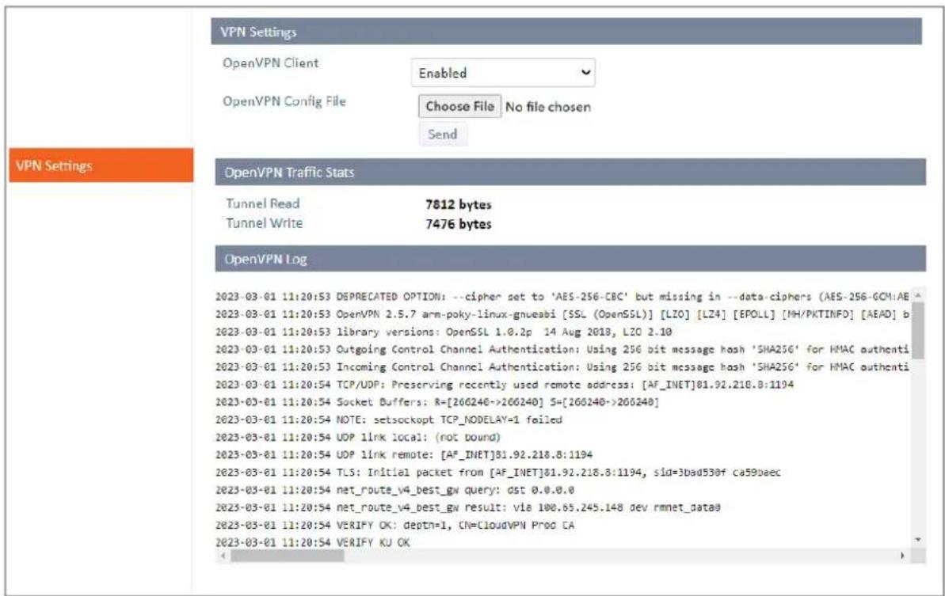This screenshot has width=945, height=596.
Task: Click the OpenVPN Traffic Stats header
Action: point(570,173)
